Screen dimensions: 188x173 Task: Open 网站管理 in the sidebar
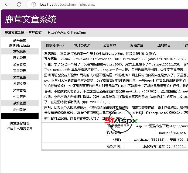coord(20,58)
